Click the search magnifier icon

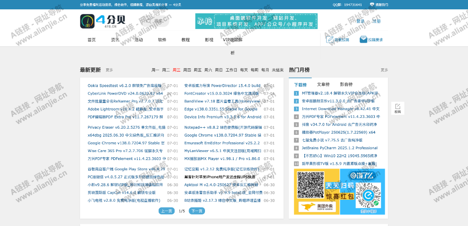click(x=148, y=21)
